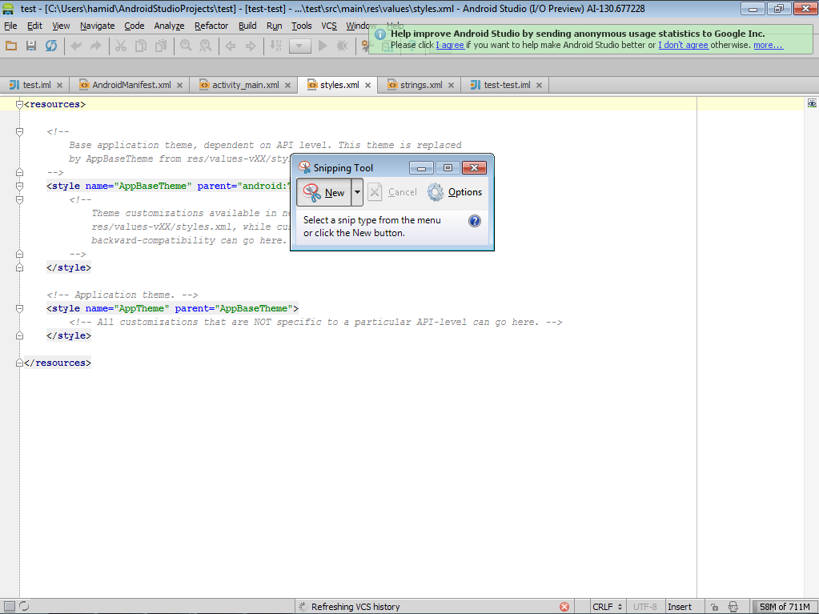Click the Open folder toolbar icon
Viewport: 819px width, 614px height.
[x=11, y=46]
